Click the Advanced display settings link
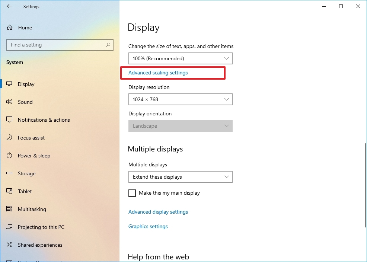The width and height of the screenshot is (367, 262). click(x=158, y=212)
